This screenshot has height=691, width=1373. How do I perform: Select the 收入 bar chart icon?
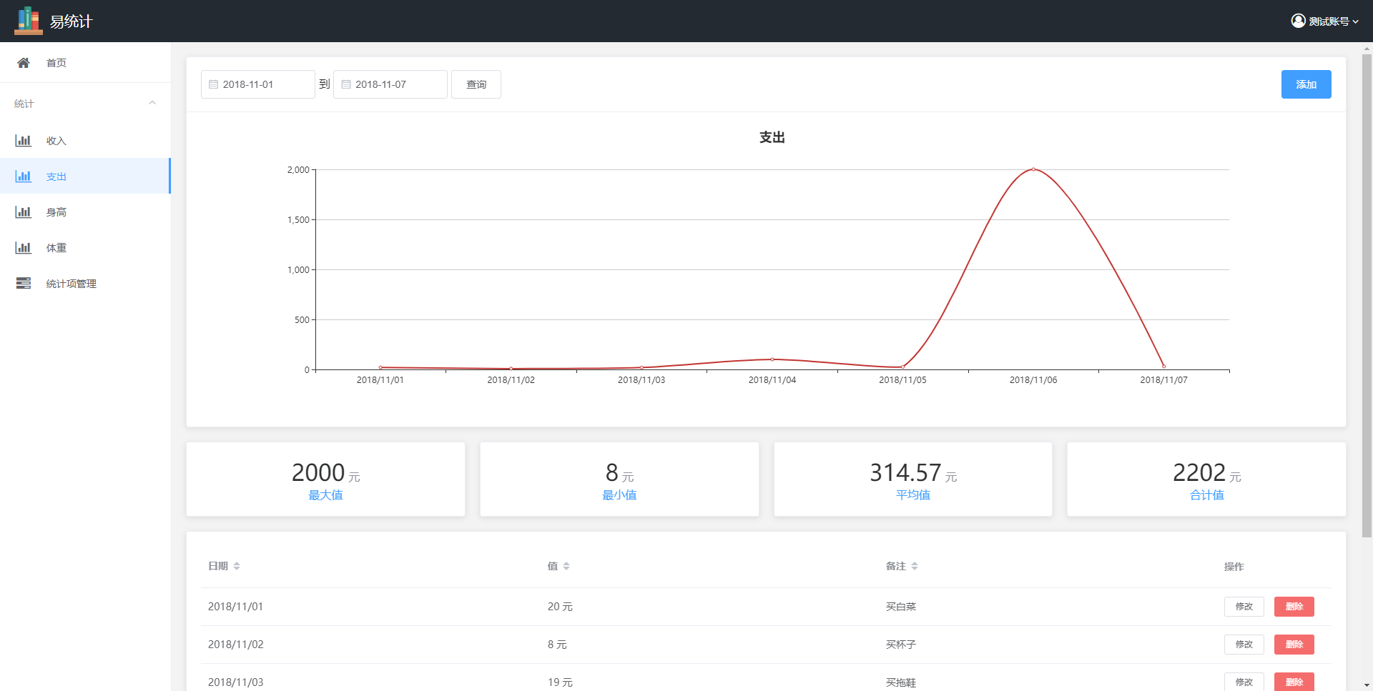click(x=24, y=141)
